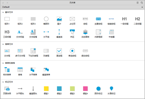This screenshot has height=99, width=145.
Task: Collapse the 菜单和表格 section
Action: (x=3, y=63)
